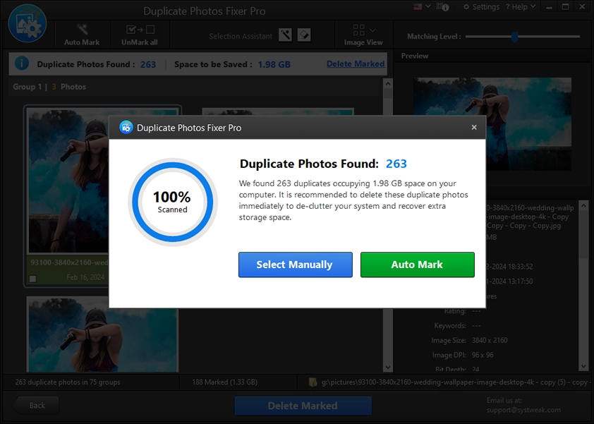The height and width of the screenshot is (424, 594).
Task: Click '263 duplicate photos in 75 groups' status text
Action: [x=68, y=382]
